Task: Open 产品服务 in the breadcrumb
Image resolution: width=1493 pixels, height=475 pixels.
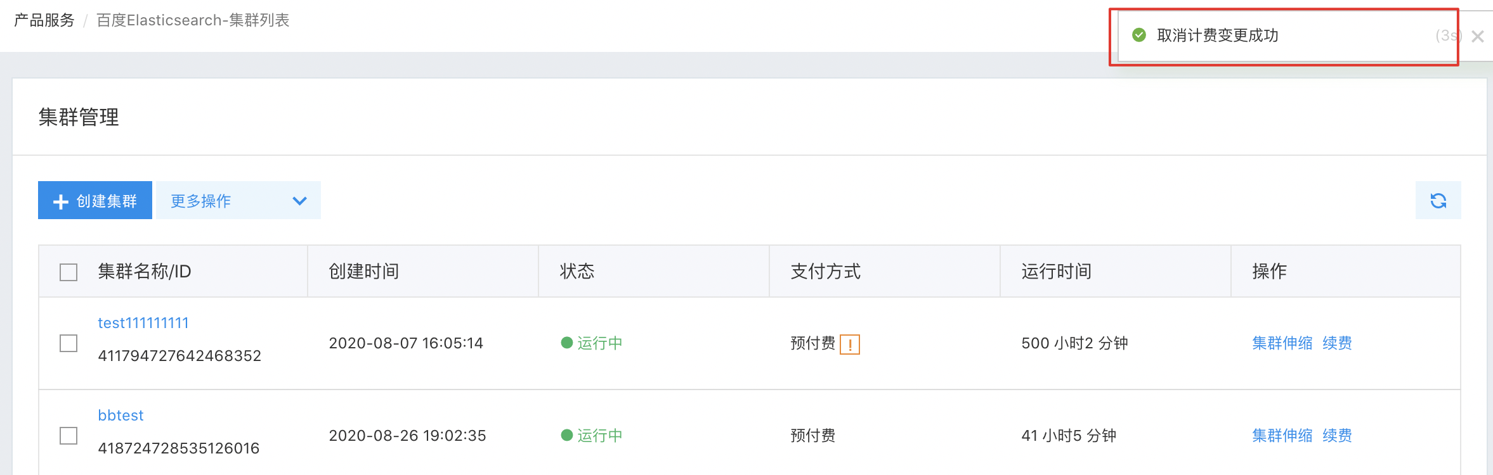Action: pos(44,20)
